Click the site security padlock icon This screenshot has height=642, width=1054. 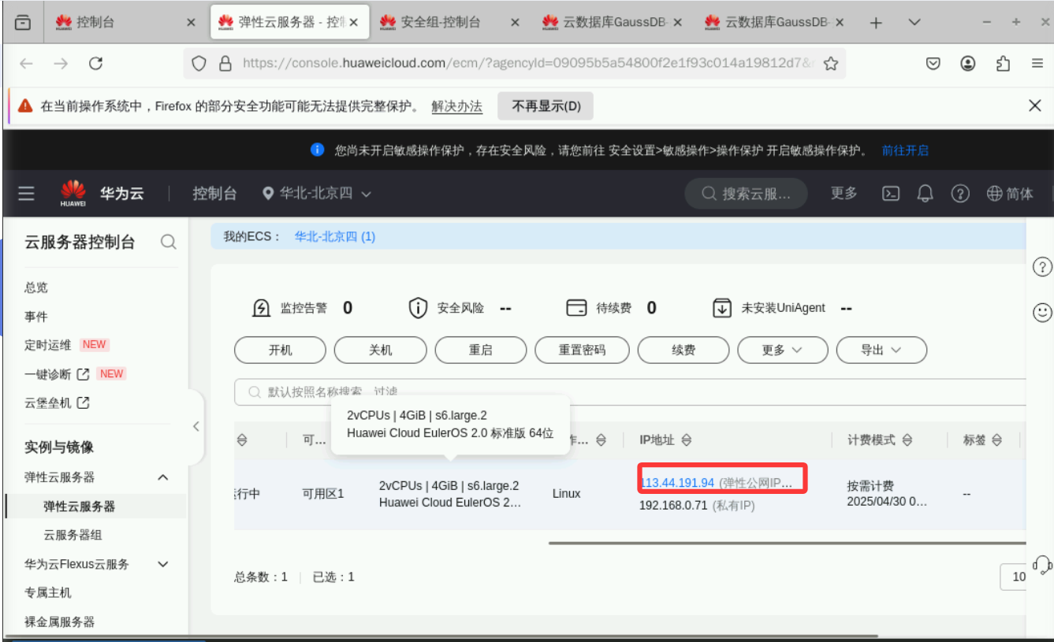click(225, 64)
